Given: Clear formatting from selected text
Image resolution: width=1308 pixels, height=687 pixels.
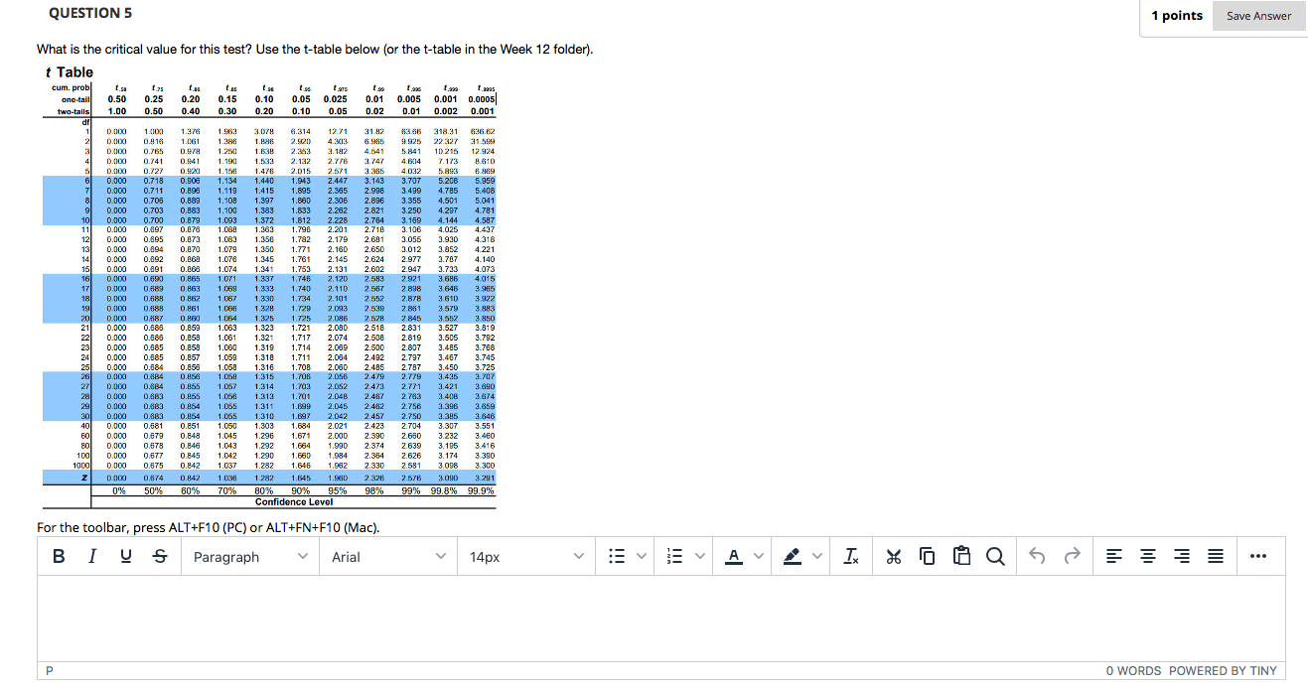Looking at the screenshot, I should point(852,557).
